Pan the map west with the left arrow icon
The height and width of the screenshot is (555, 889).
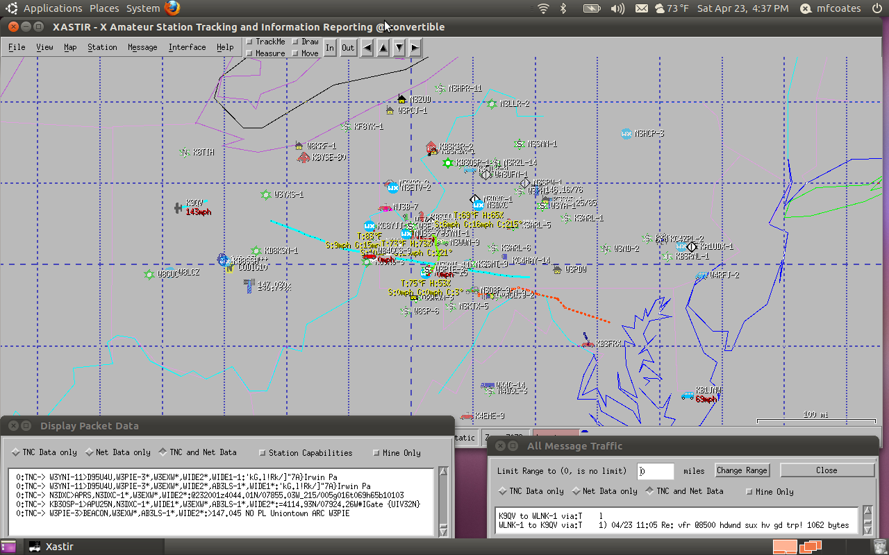pyautogui.click(x=367, y=47)
